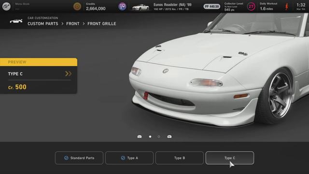Go to FRONT breadcrumb
Screen dimensions: 309x174
[73, 24]
